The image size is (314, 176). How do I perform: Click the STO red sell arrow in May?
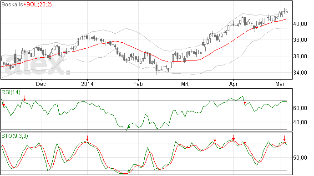[x=284, y=138]
